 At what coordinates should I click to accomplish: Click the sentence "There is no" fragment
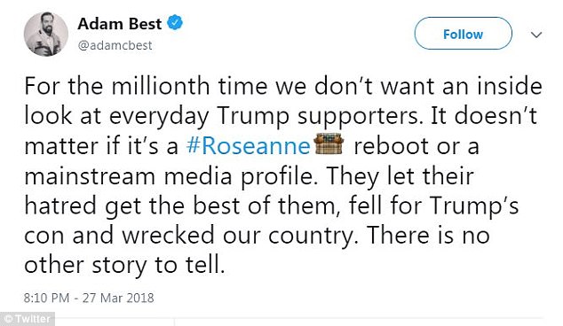tap(428, 236)
